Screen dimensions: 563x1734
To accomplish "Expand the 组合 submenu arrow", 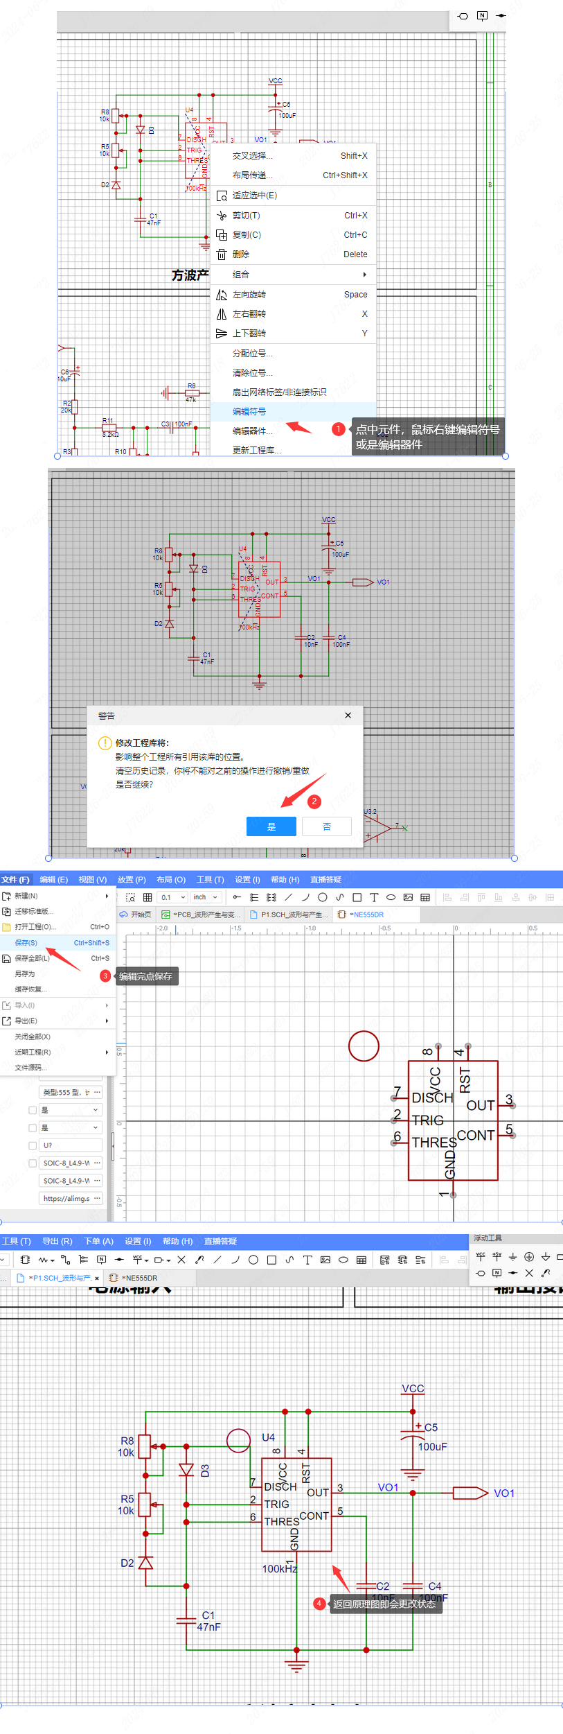I will (365, 275).
